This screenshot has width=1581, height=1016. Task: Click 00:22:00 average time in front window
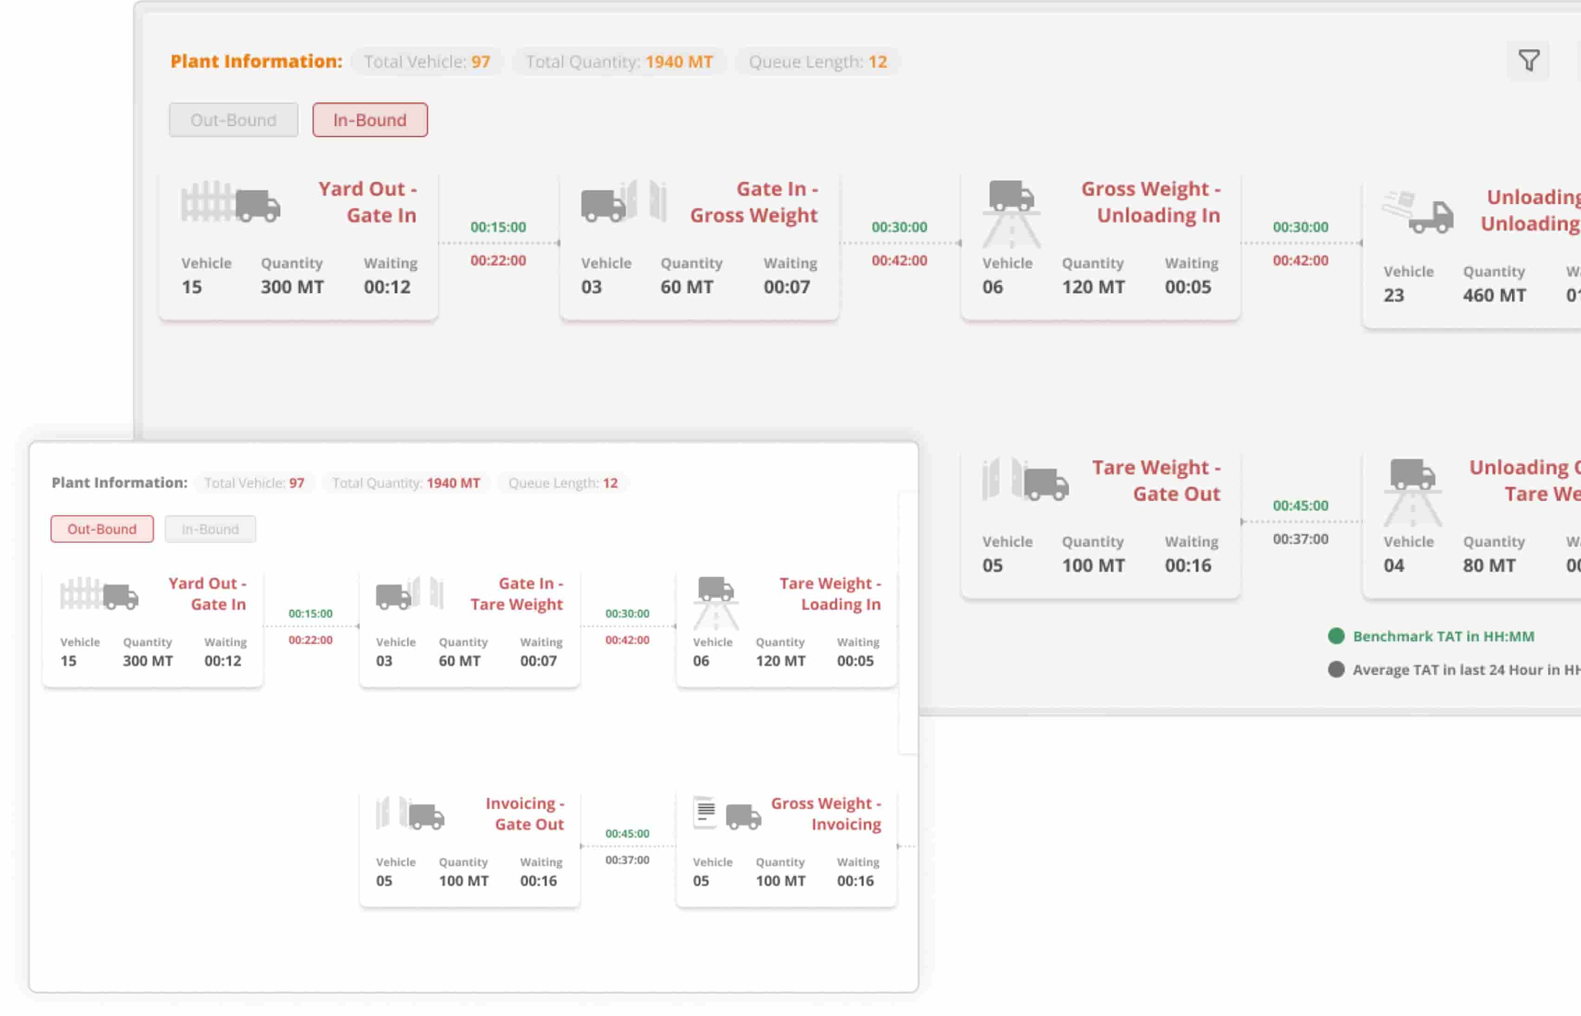311,640
